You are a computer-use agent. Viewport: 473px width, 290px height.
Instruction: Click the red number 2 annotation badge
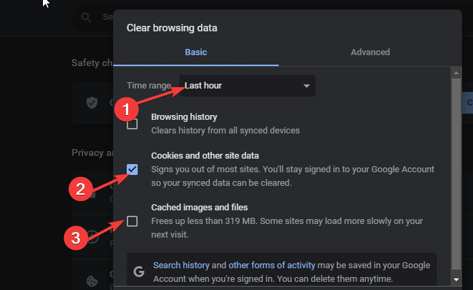tap(80, 189)
